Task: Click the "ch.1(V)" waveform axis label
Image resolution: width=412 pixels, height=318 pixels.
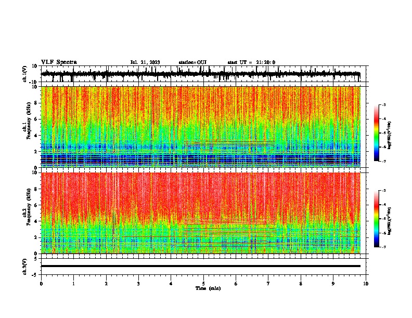Action: tap(25, 74)
